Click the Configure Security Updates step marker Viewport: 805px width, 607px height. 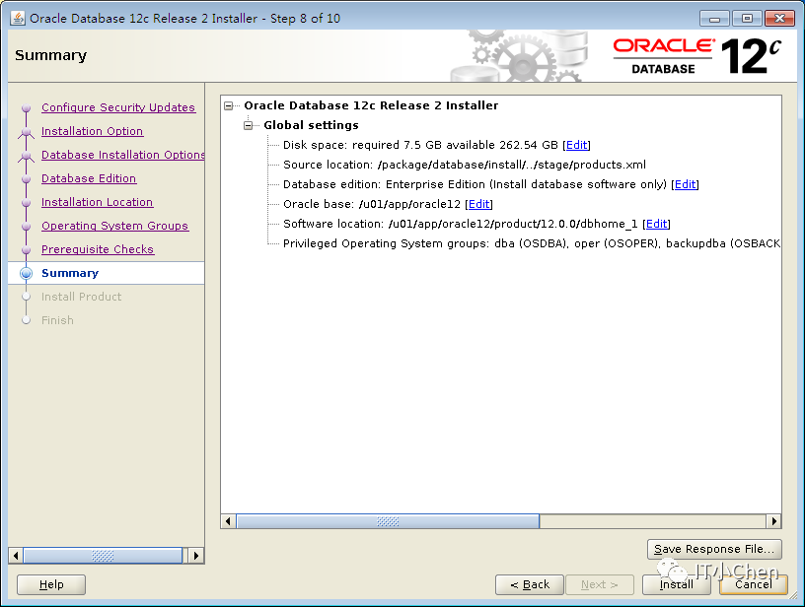[x=27, y=108]
